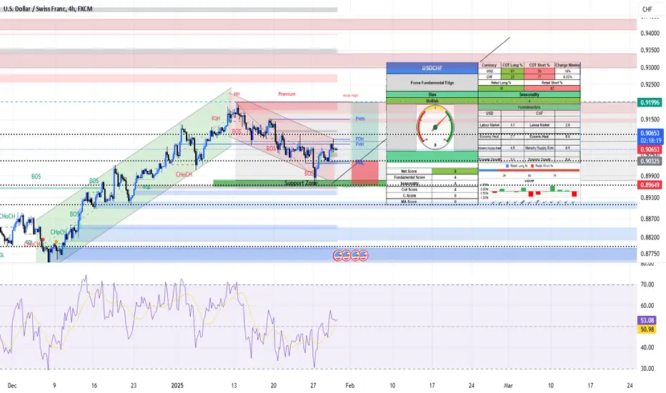This screenshot has width=666, height=393.
Task: Select the gray 0.90325 price label
Action: click(650, 161)
